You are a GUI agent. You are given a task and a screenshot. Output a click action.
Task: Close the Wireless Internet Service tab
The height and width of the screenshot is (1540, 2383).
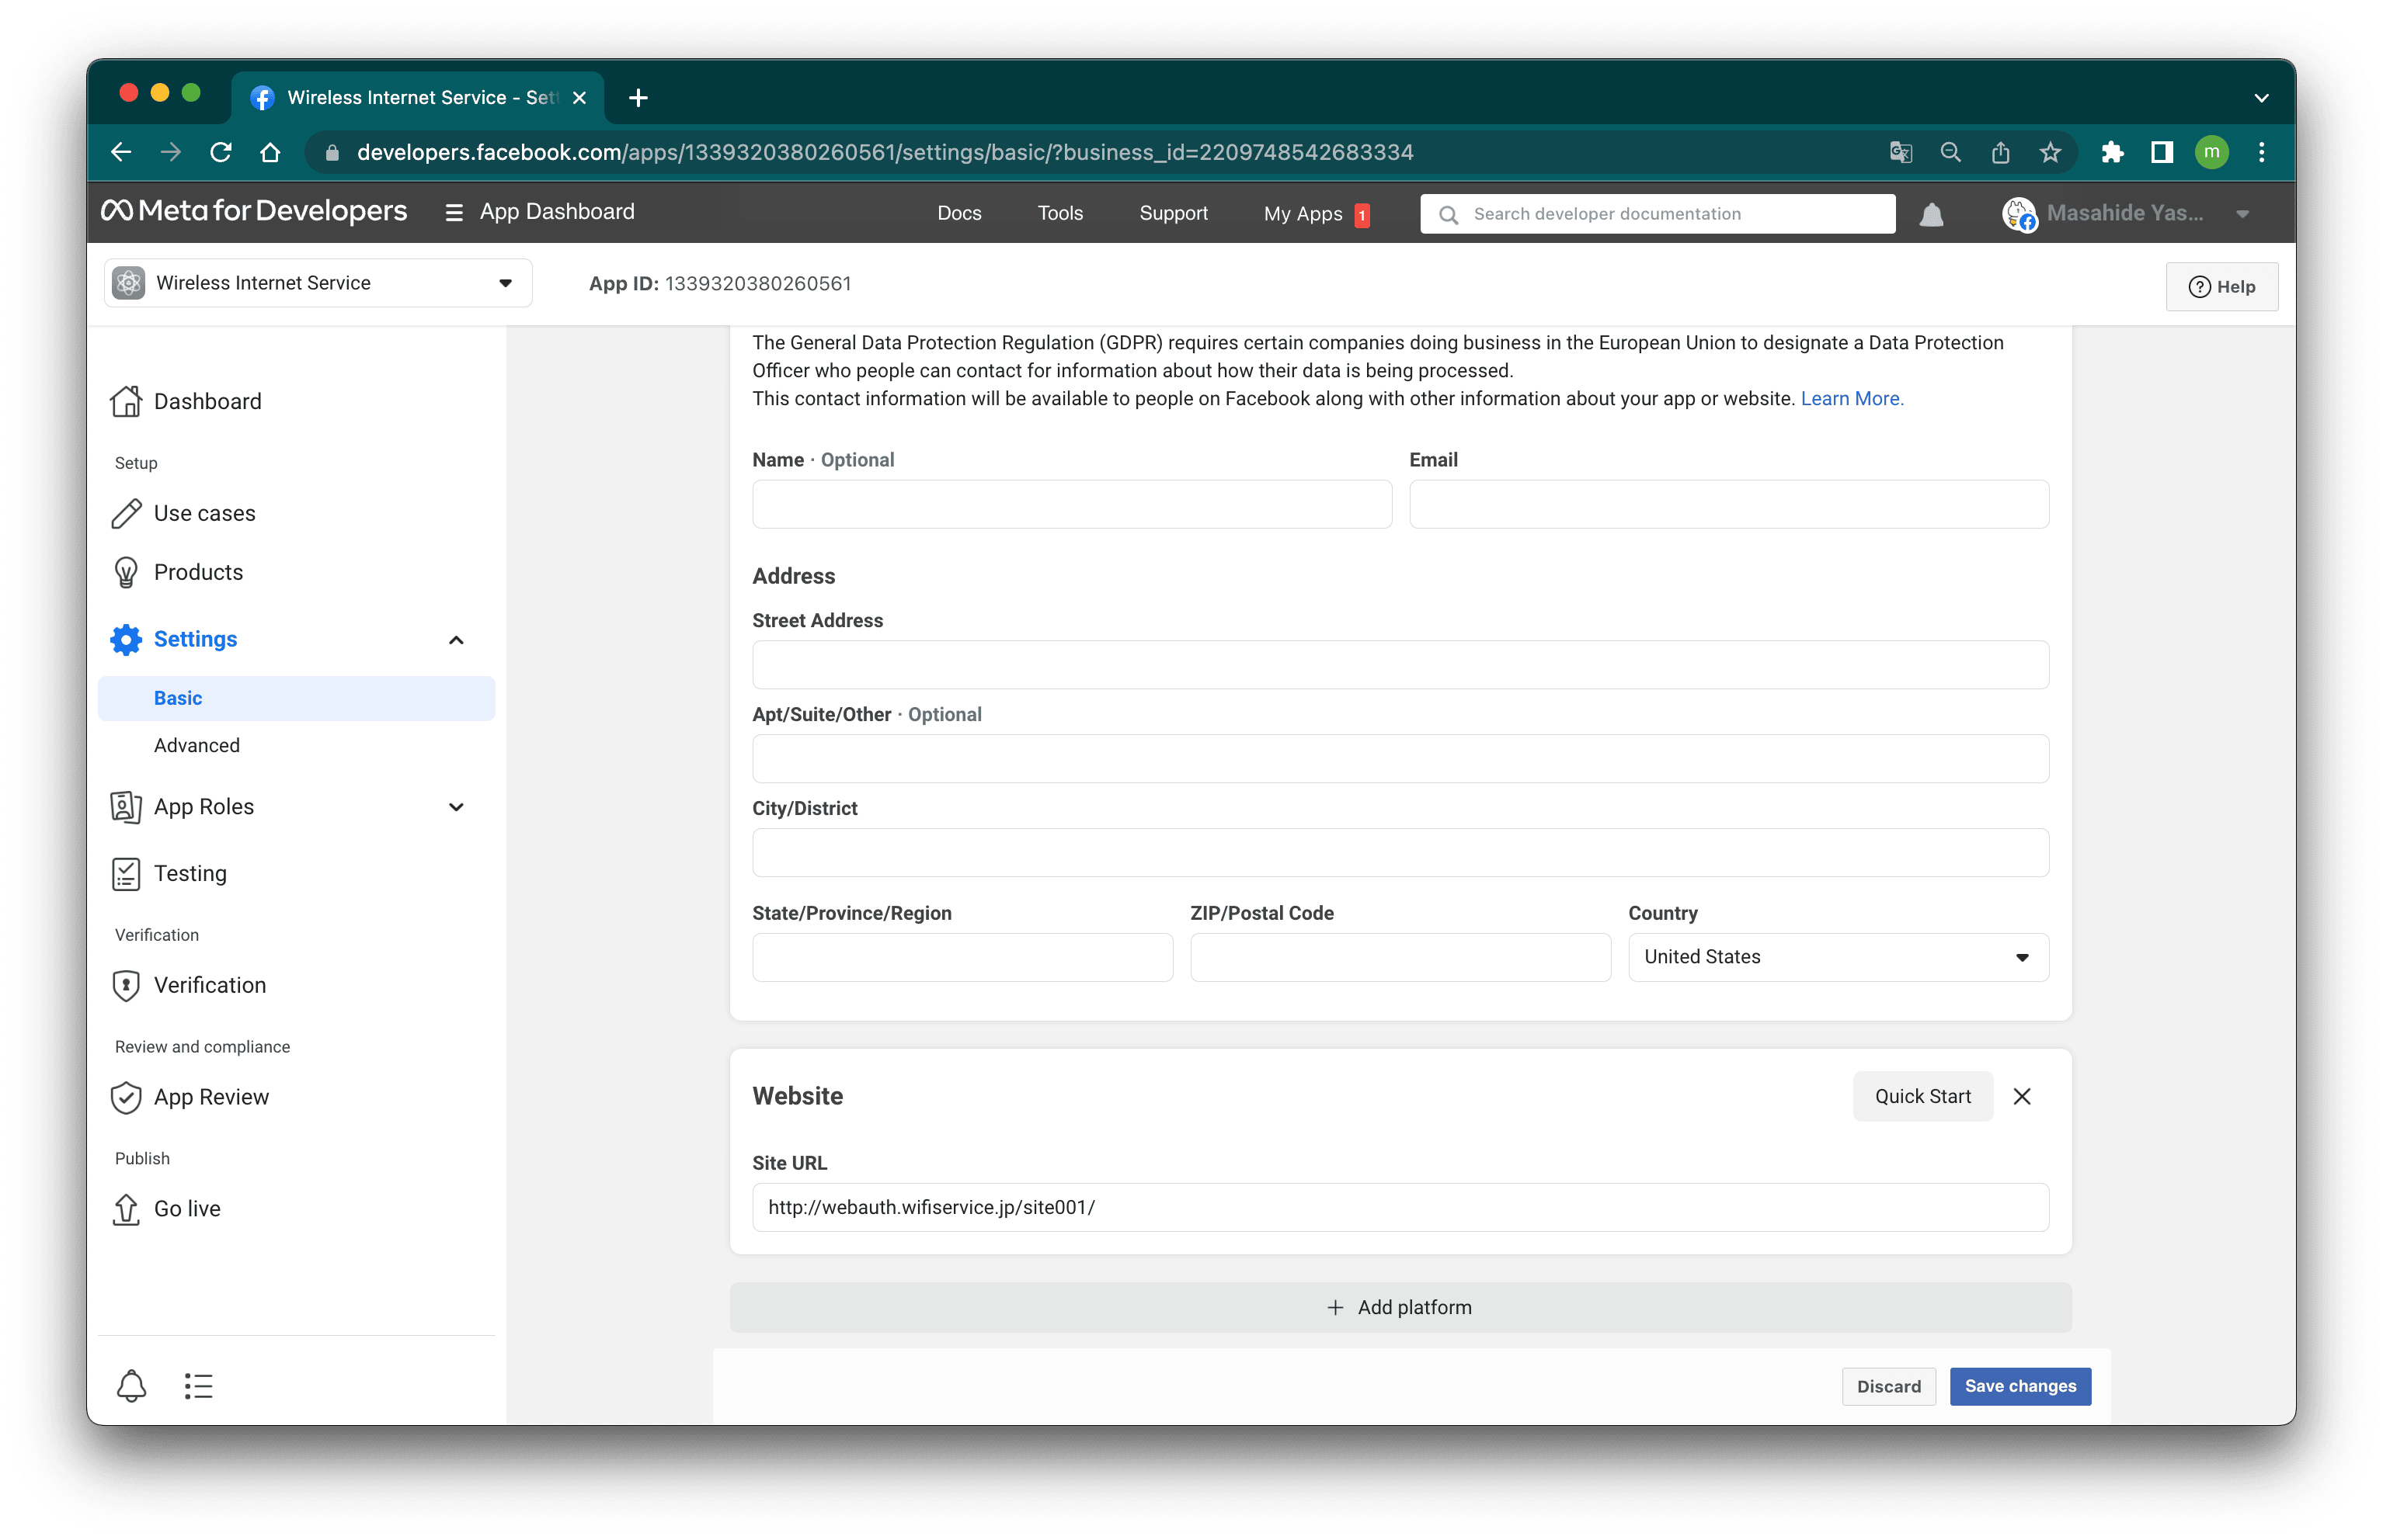point(579,98)
